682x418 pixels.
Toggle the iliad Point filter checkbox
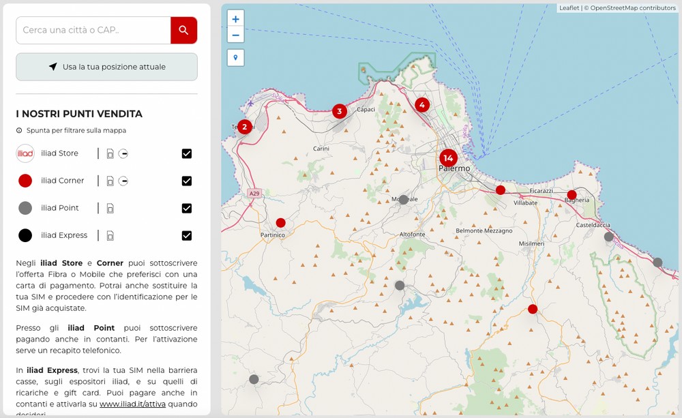pyautogui.click(x=187, y=209)
